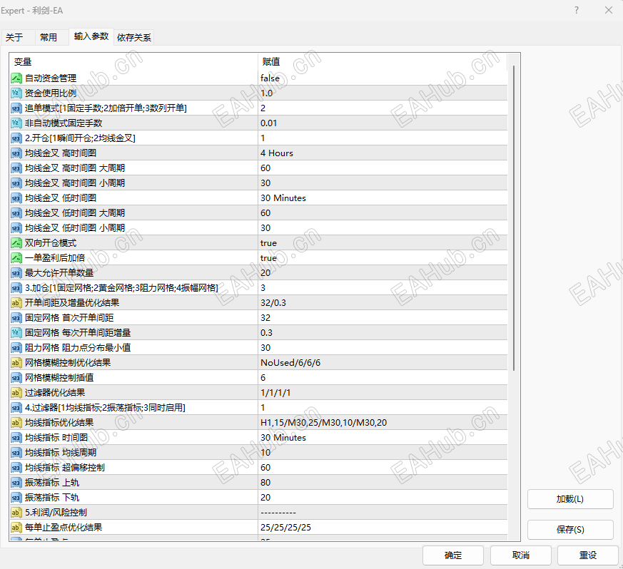Click the string icon beside 5.利润/风险控制
This screenshot has height=569, width=623.
coord(16,513)
